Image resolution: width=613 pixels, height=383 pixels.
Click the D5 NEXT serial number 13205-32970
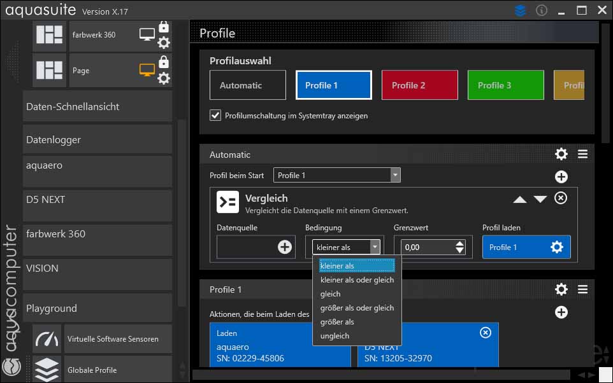(x=398, y=358)
